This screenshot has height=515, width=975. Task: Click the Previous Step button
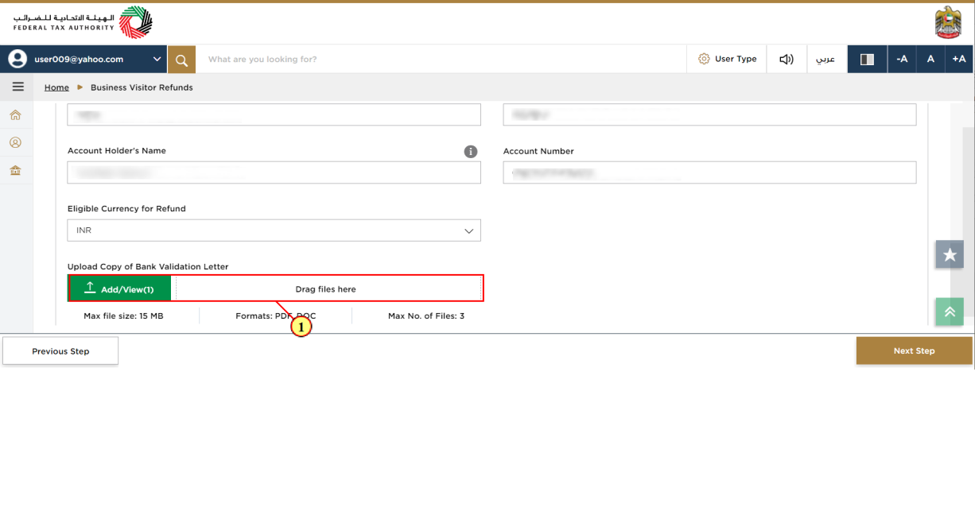[60, 350]
